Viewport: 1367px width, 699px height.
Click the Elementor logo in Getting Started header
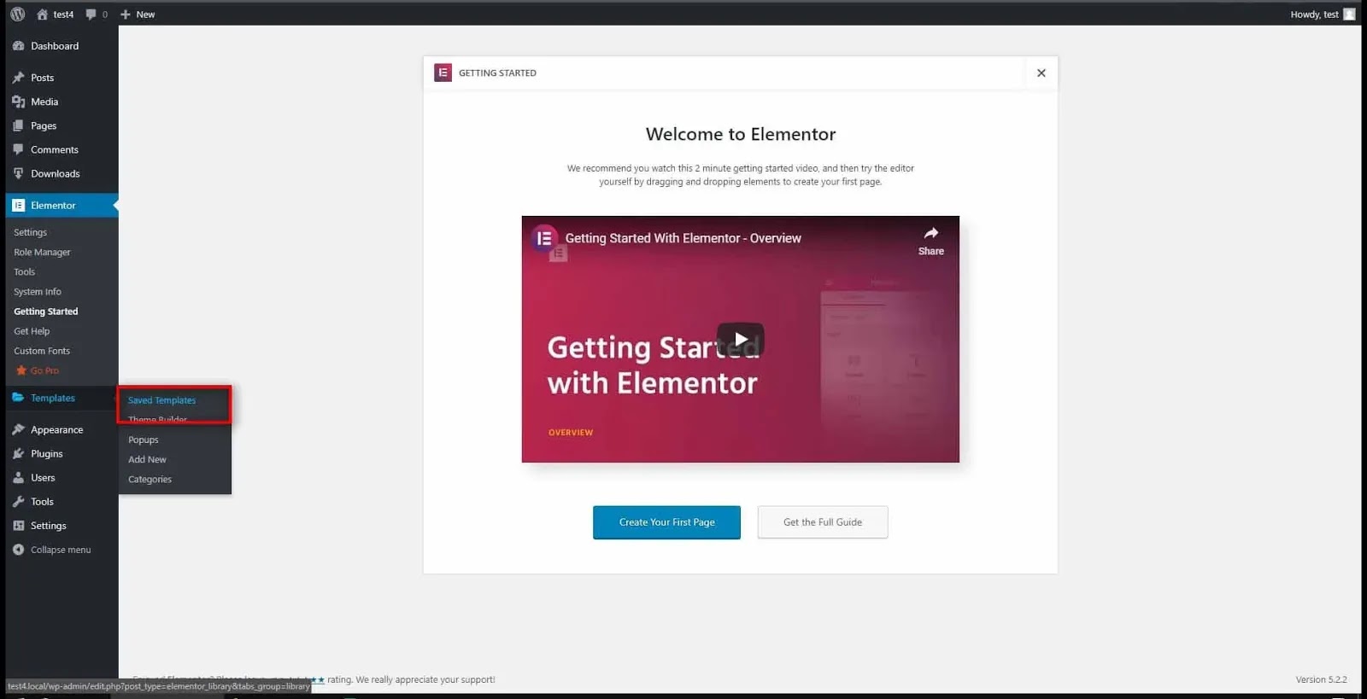point(443,73)
